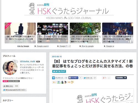Click the first star user avatar after ★+
This screenshot has width=138, height=103.
[59, 82]
